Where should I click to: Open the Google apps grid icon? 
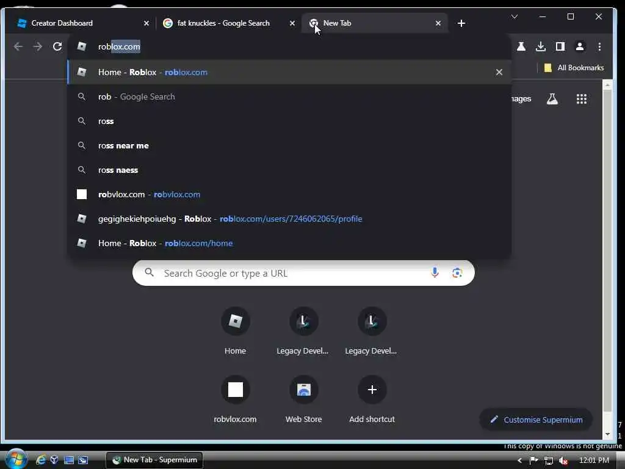582,99
